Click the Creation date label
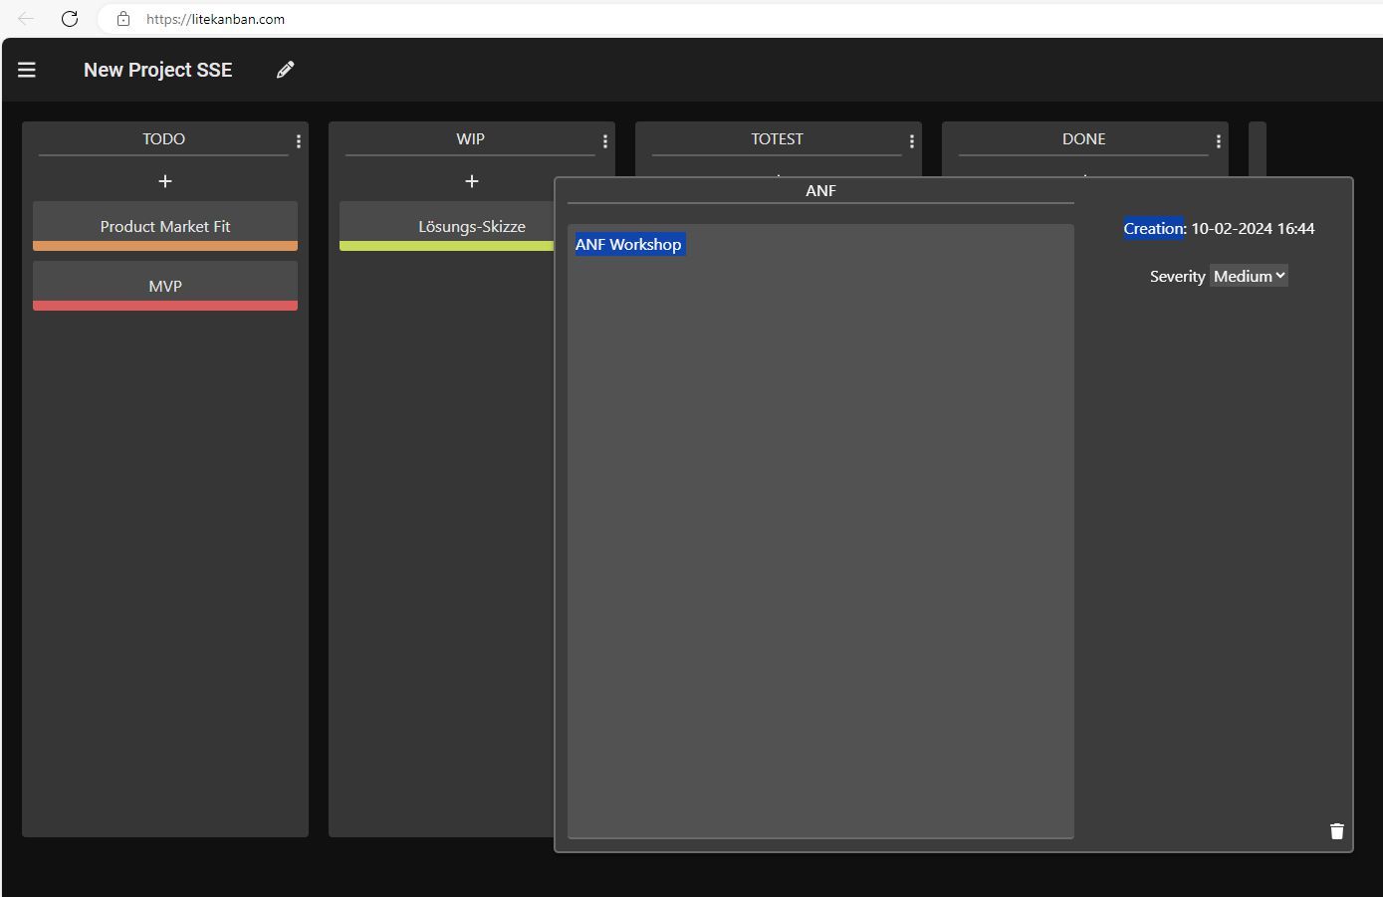Viewport: 1383px width, 897px height. [1155, 228]
